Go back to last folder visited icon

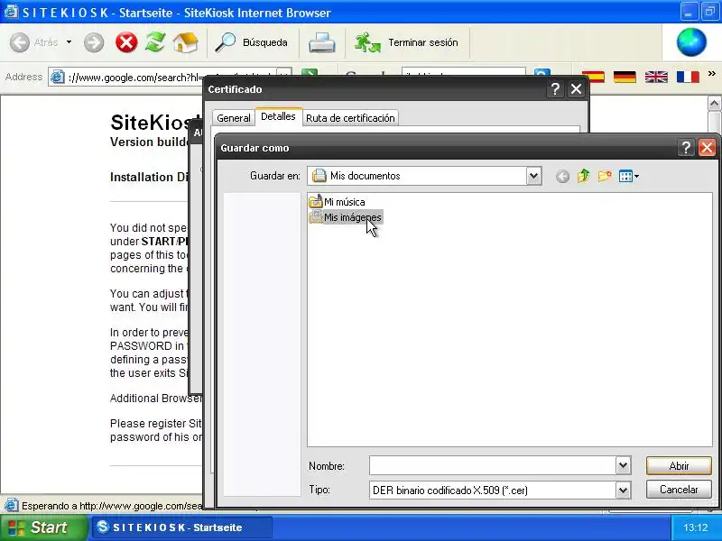562,176
